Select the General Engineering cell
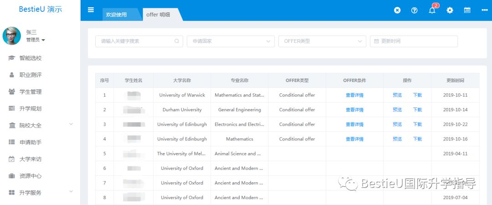 click(x=240, y=110)
